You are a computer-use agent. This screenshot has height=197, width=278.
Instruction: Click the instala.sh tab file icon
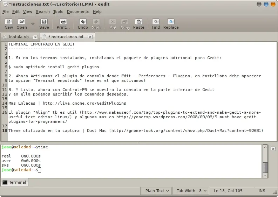(5, 37)
